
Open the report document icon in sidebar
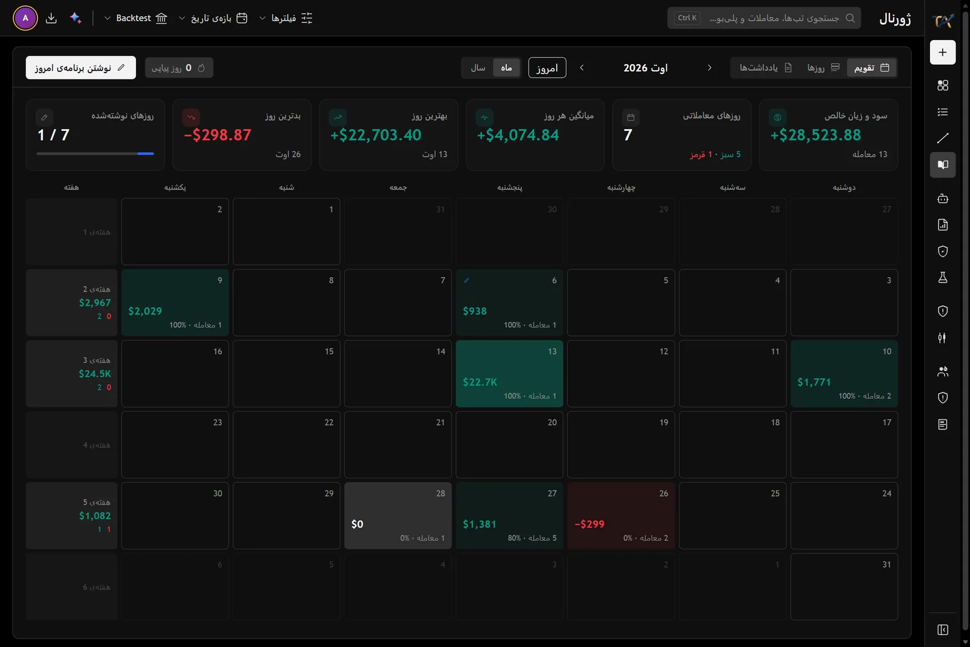coord(943,225)
